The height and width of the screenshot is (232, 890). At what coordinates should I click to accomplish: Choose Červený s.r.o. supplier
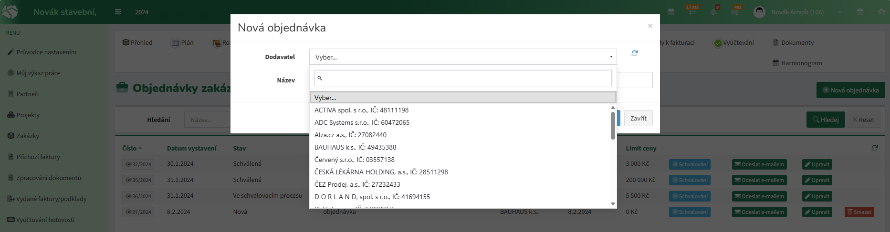click(460, 160)
